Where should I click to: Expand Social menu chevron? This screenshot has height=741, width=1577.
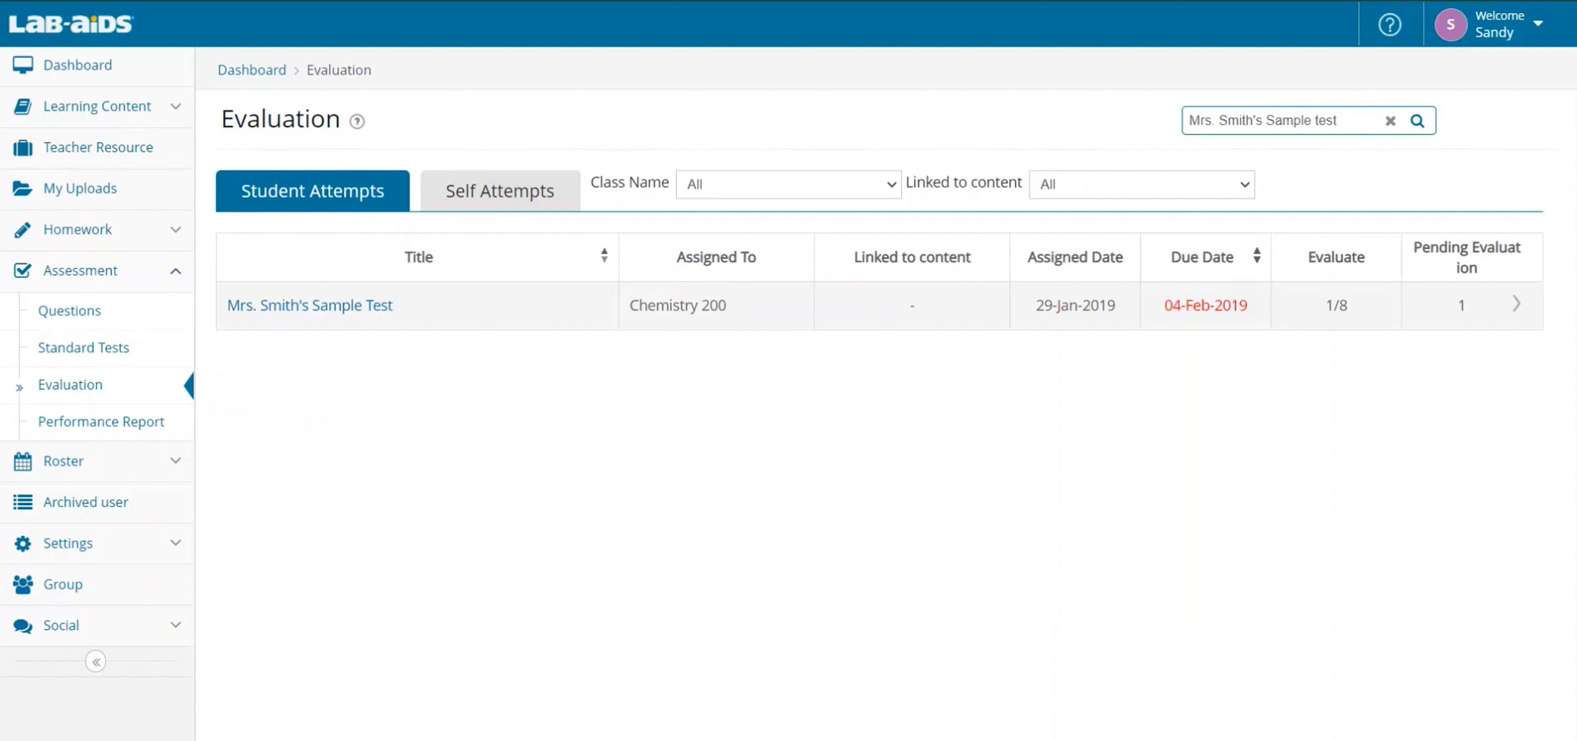pyautogui.click(x=175, y=625)
